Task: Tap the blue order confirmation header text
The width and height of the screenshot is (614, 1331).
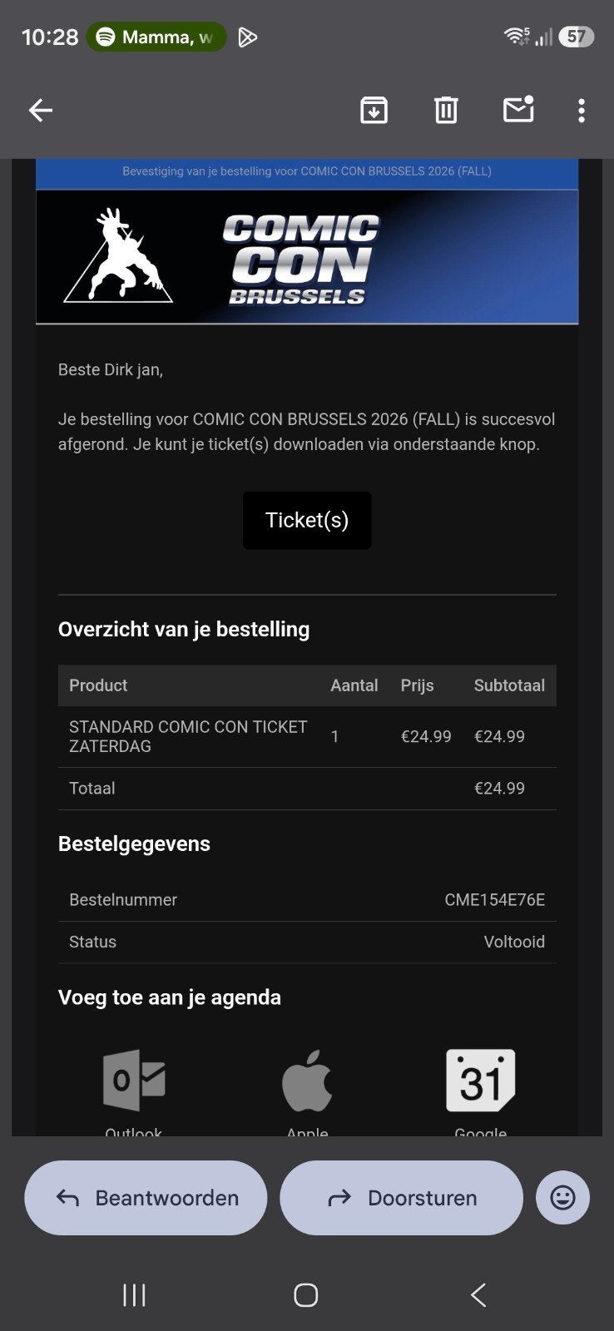Action: pos(307,171)
